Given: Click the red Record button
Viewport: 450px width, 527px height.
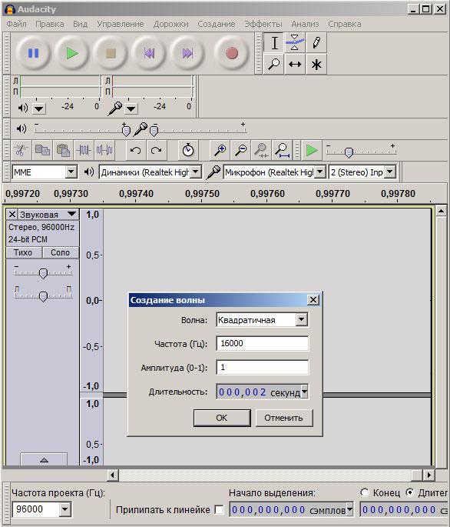Looking at the screenshot, I should click(x=232, y=53).
